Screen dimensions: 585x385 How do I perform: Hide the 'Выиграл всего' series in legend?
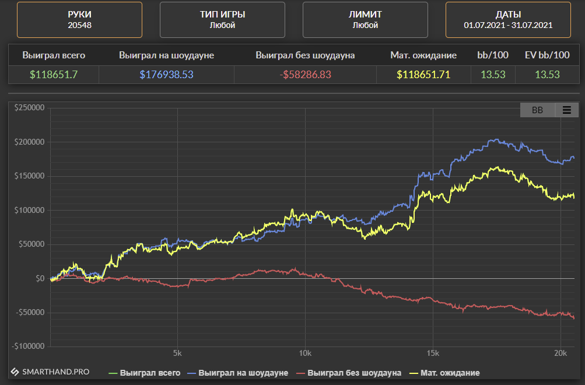144,373
